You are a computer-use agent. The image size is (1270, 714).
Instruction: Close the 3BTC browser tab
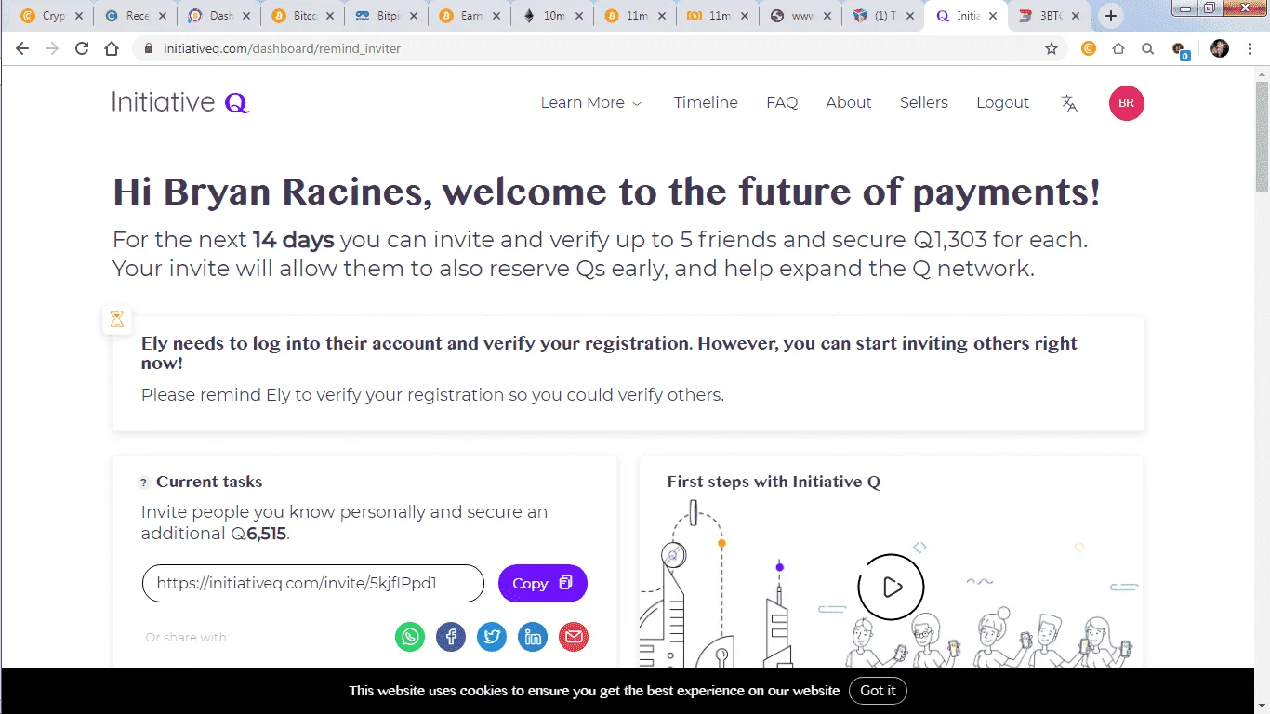(x=1076, y=16)
